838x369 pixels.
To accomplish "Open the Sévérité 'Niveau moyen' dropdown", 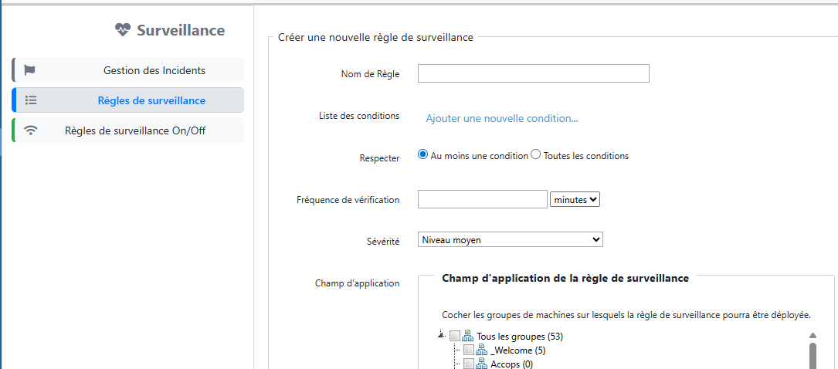I will click(510, 240).
